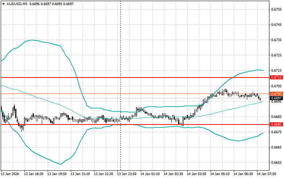Click the 14 Jan 01:10 time label

pos(150,174)
